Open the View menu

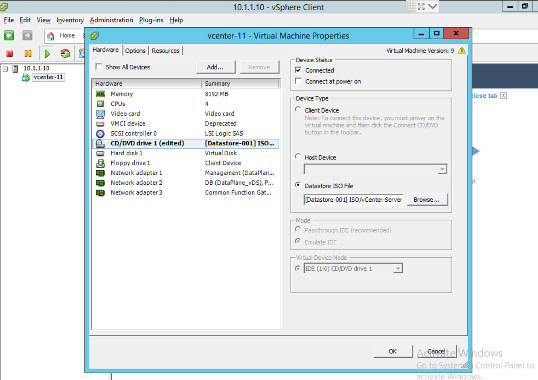tap(44, 20)
